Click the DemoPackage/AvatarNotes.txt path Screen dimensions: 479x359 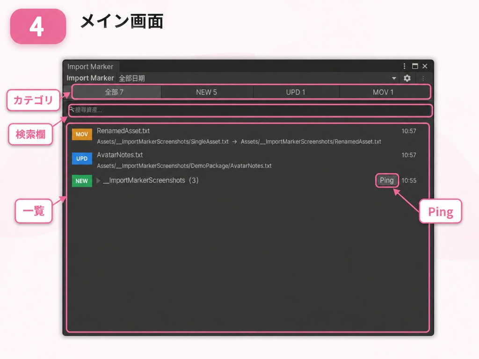(184, 166)
